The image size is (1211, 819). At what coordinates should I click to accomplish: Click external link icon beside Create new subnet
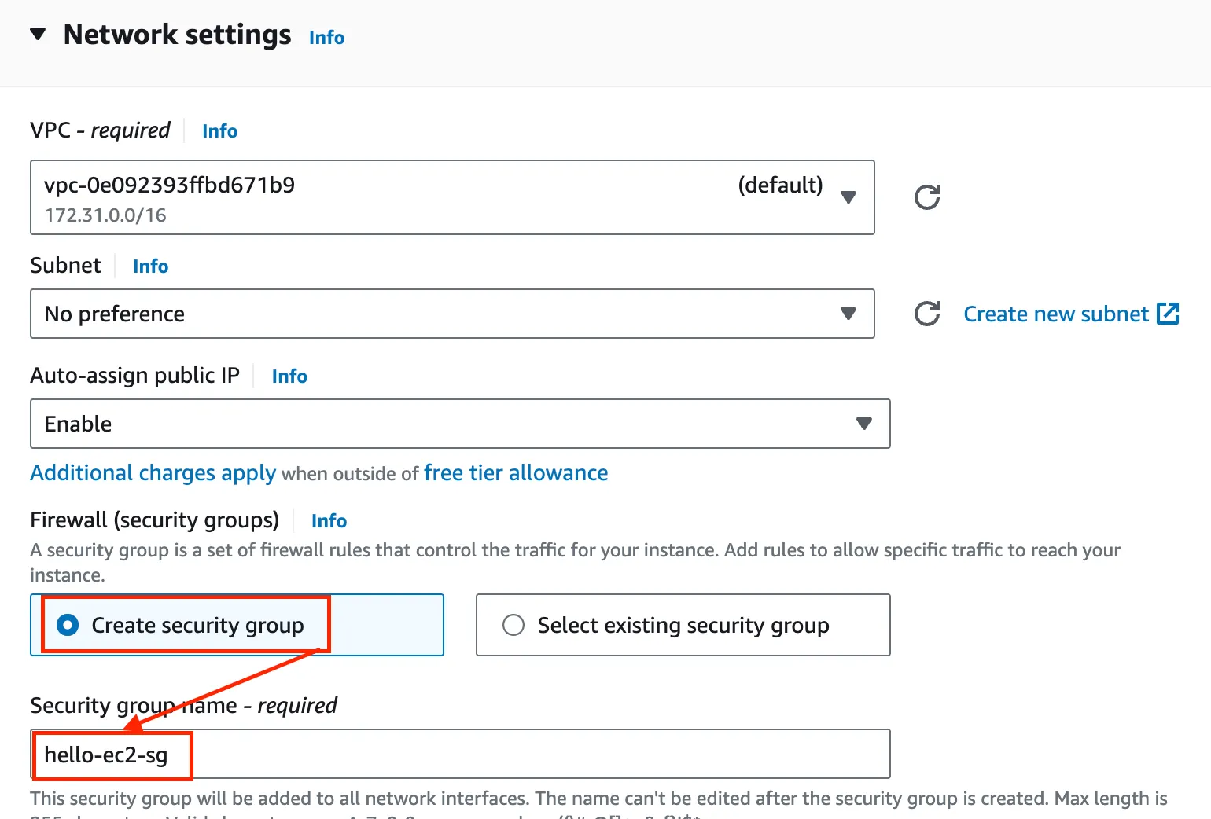click(x=1168, y=314)
